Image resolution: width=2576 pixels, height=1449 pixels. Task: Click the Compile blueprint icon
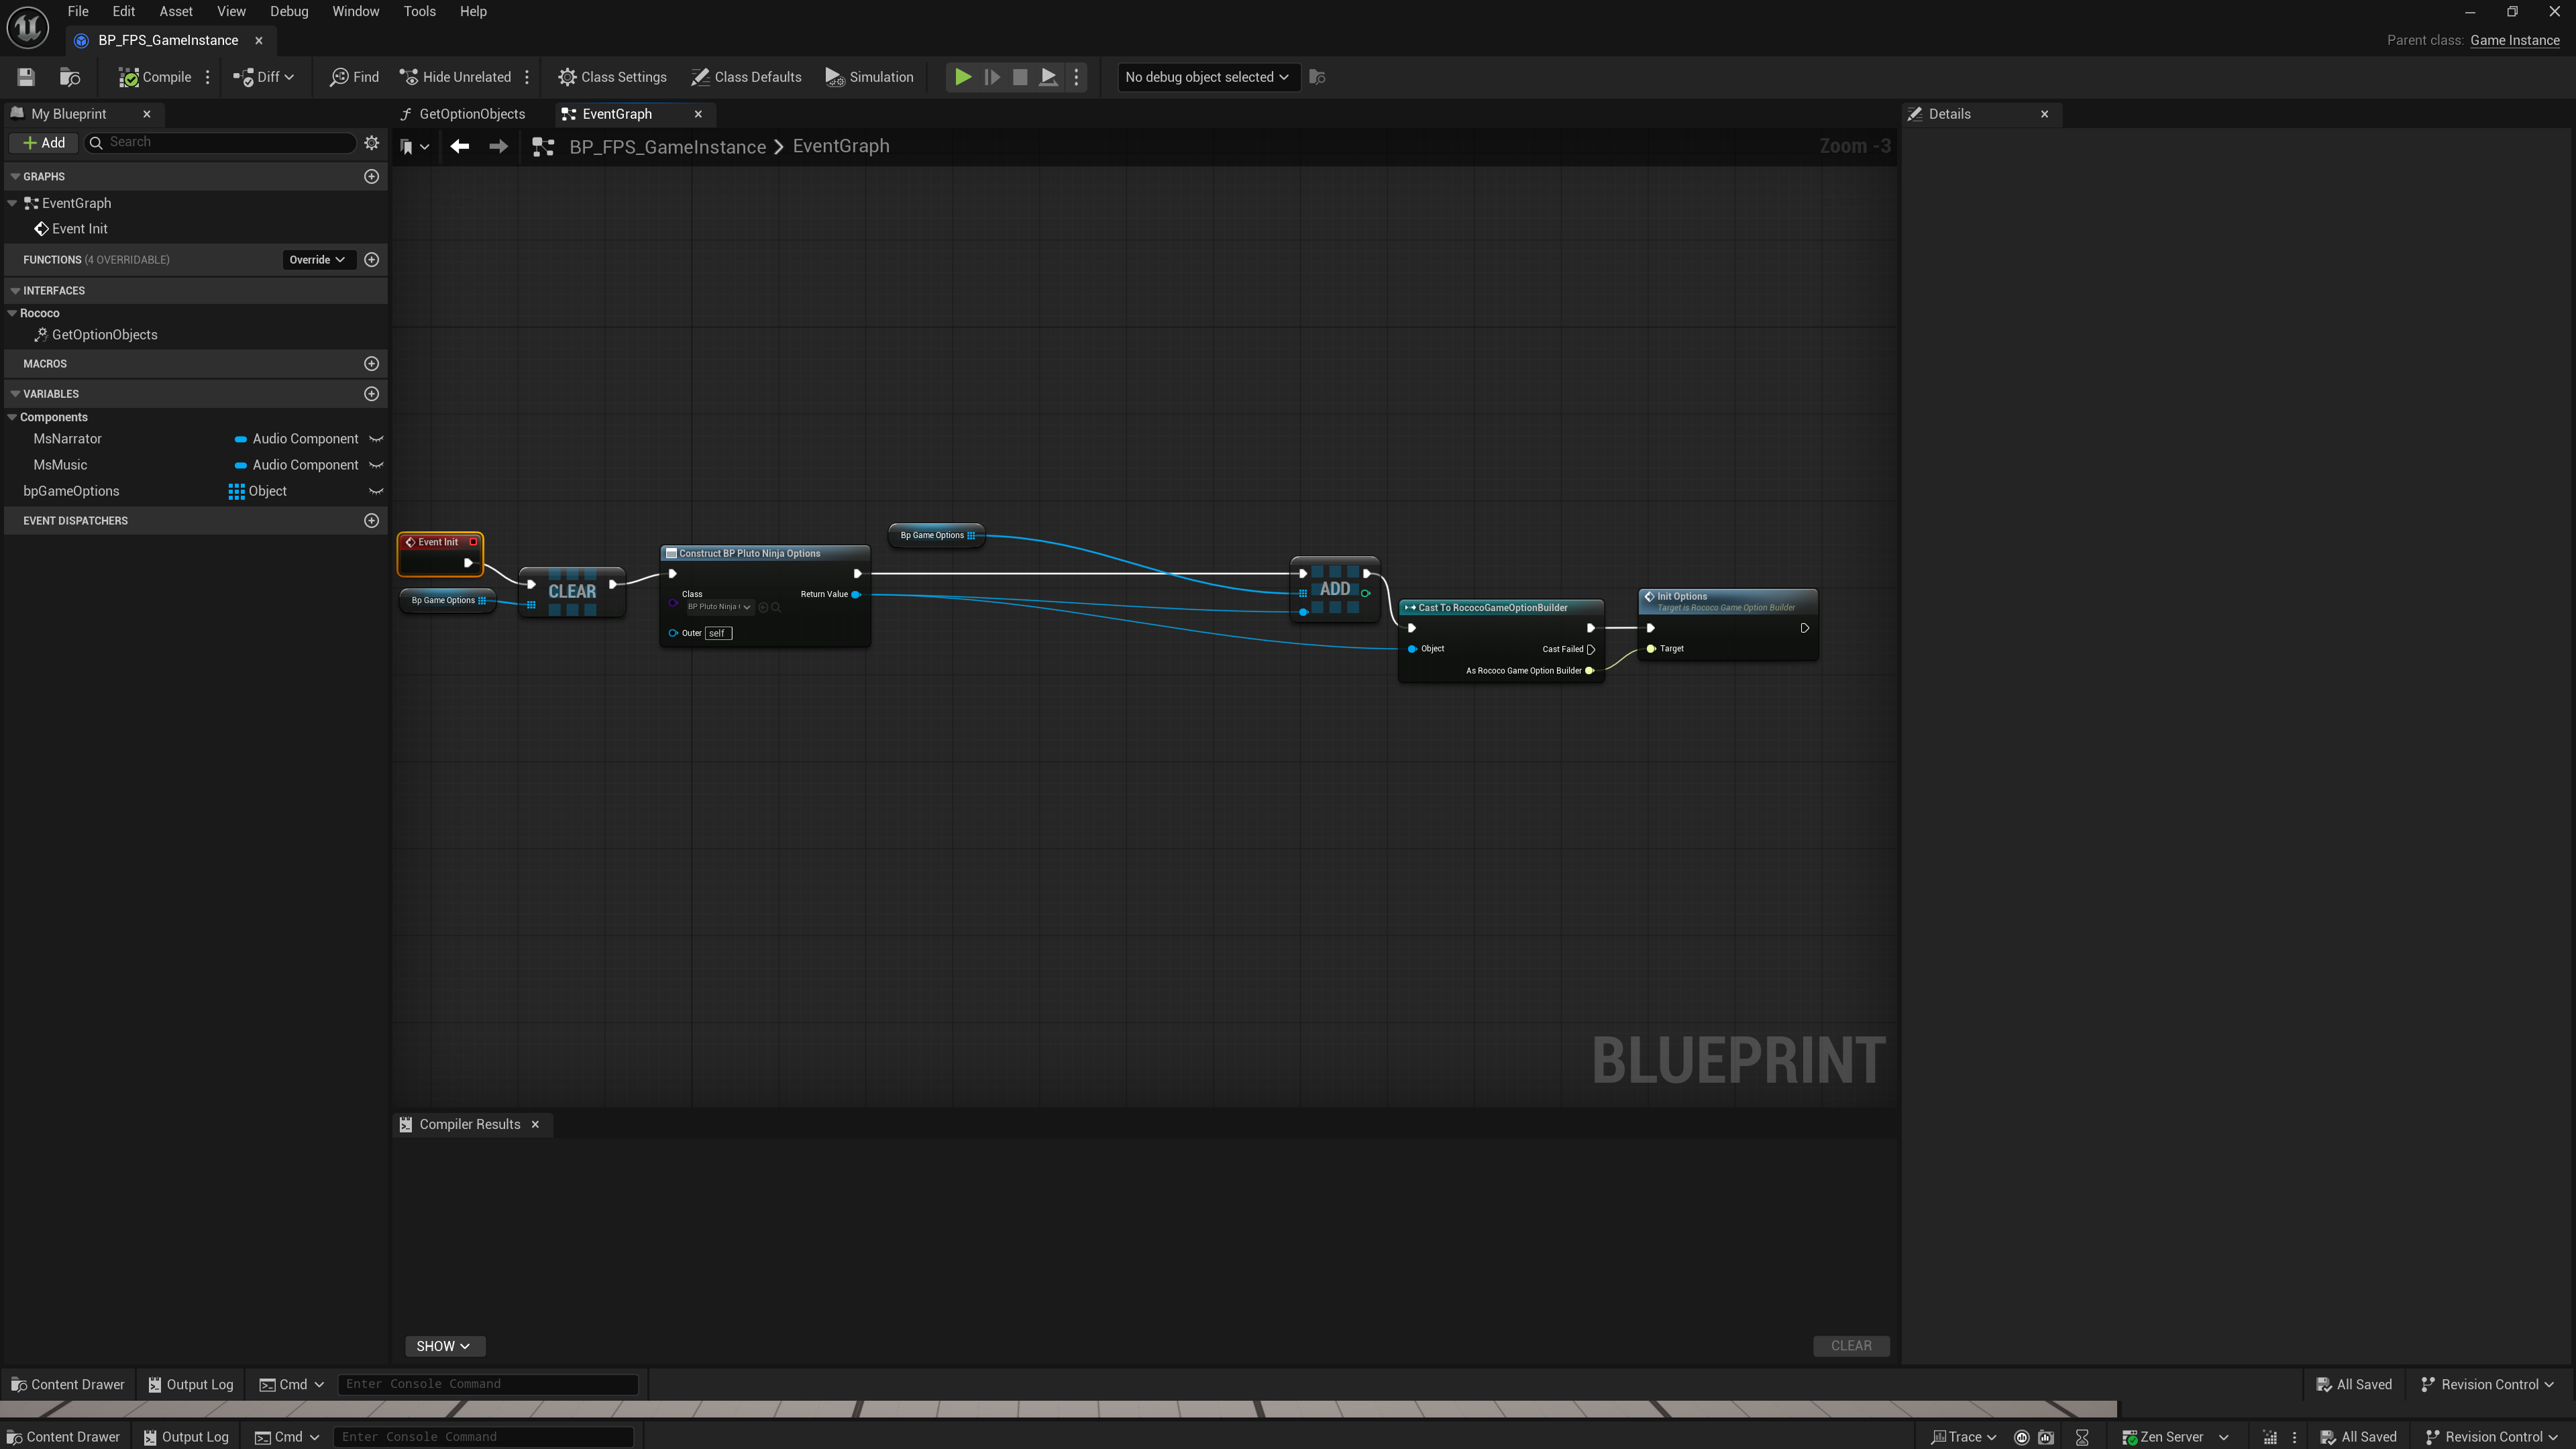tap(129, 77)
